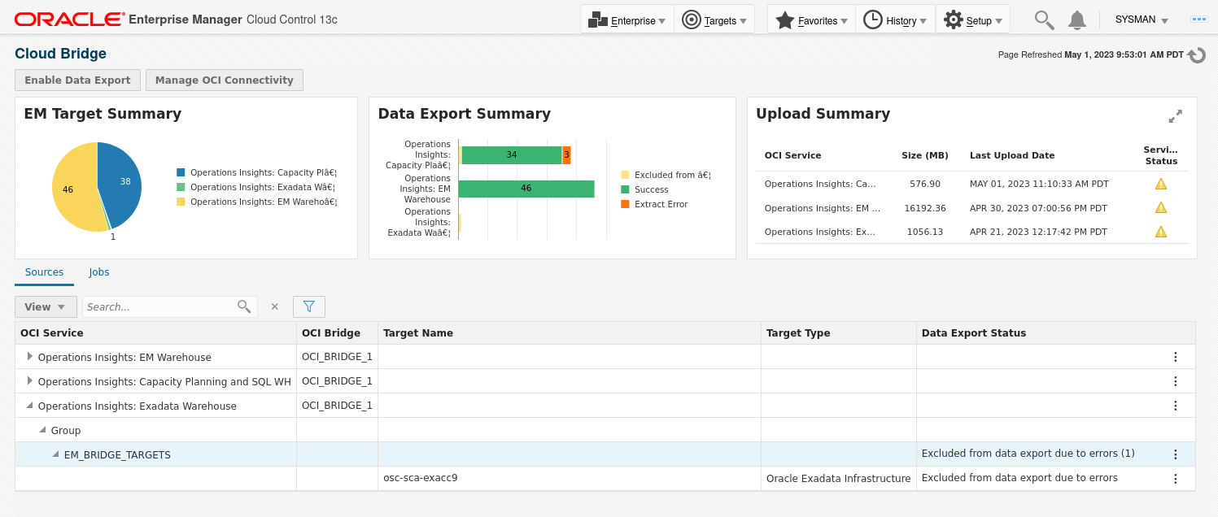Open actions menu for Exadata Warehouse row
The height and width of the screenshot is (517, 1218).
point(1175,406)
